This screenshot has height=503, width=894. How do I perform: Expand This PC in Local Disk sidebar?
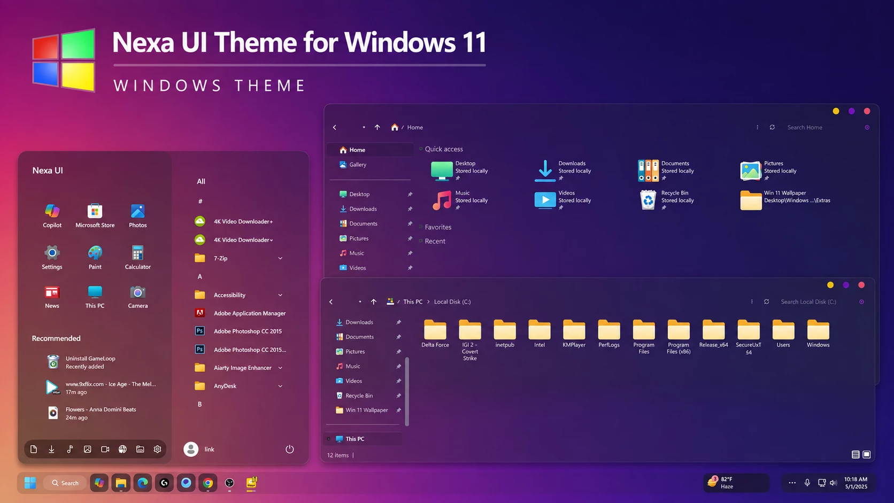[x=328, y=439]
